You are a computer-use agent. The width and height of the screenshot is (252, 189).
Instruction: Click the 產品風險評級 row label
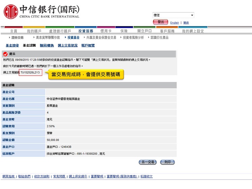[x=11, y=113]
